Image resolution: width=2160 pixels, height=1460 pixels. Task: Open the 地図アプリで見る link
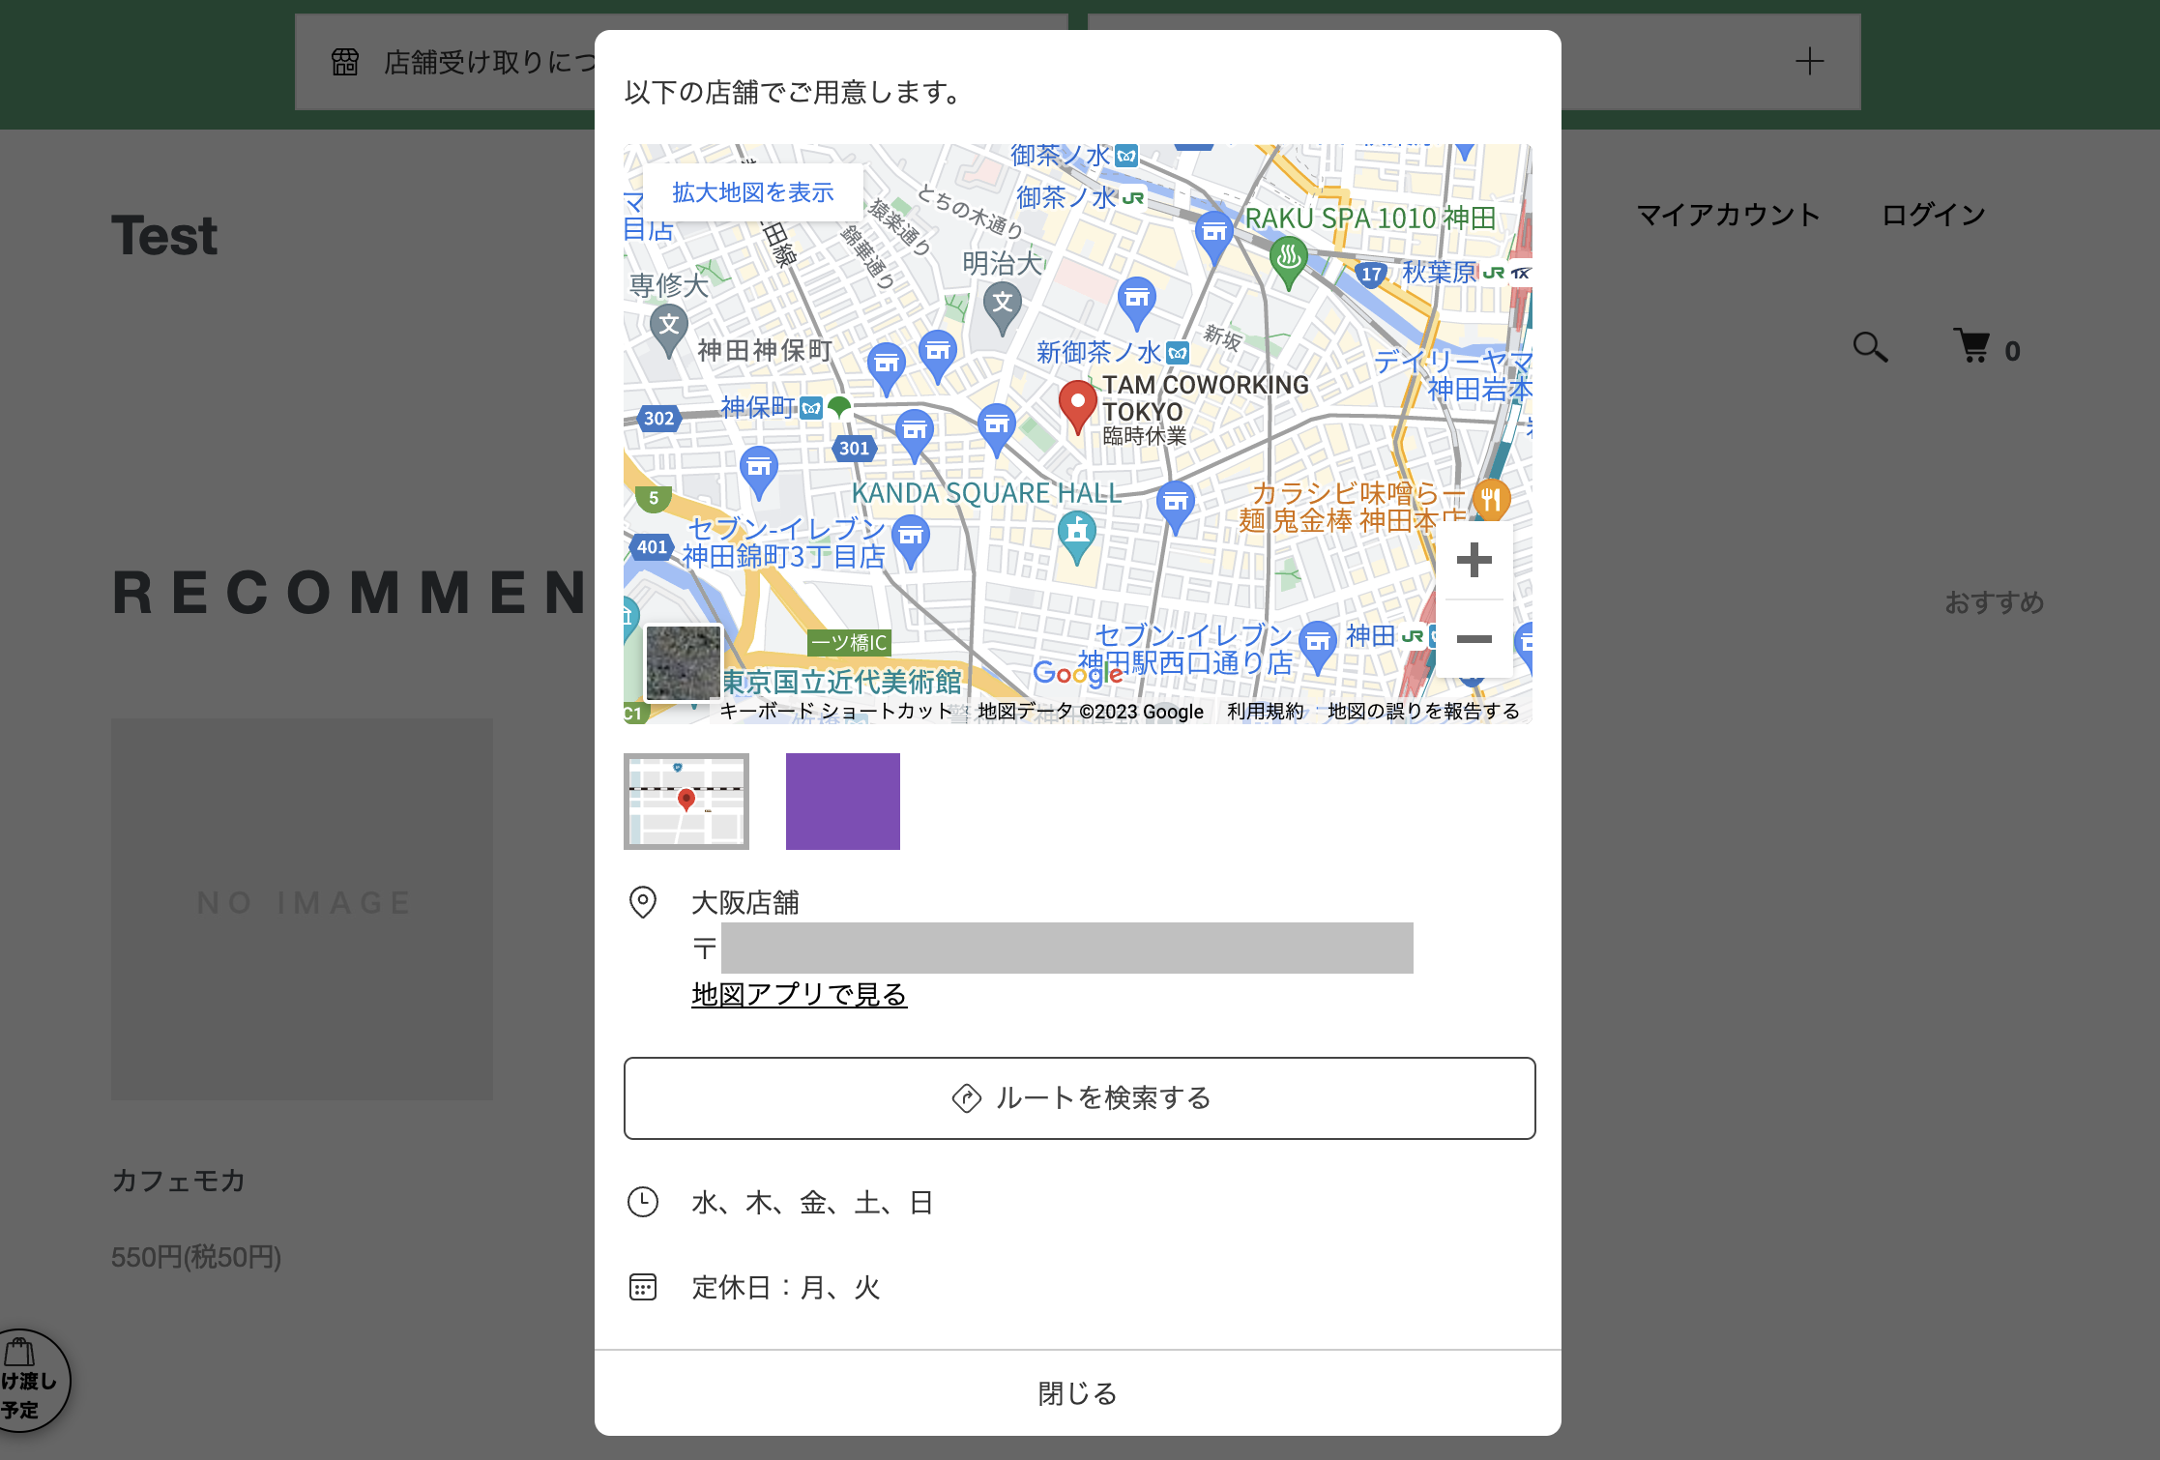[799, 994]
